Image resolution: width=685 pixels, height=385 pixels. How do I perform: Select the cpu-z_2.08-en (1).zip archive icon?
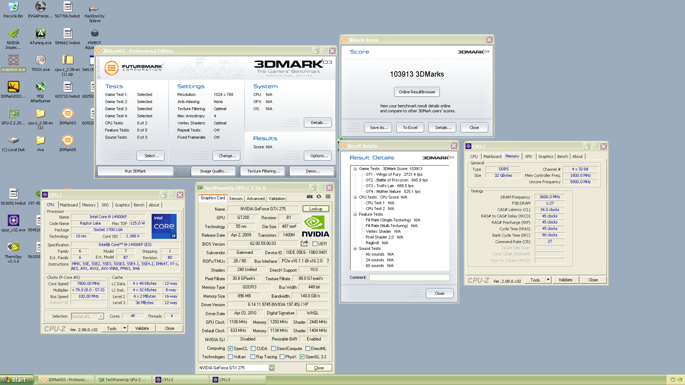(67, 65)
